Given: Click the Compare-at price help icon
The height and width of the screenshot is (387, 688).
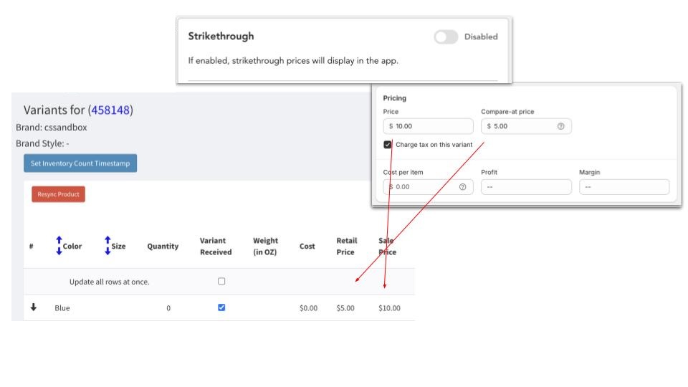Looking at the screenshot, I should point(560,126).
